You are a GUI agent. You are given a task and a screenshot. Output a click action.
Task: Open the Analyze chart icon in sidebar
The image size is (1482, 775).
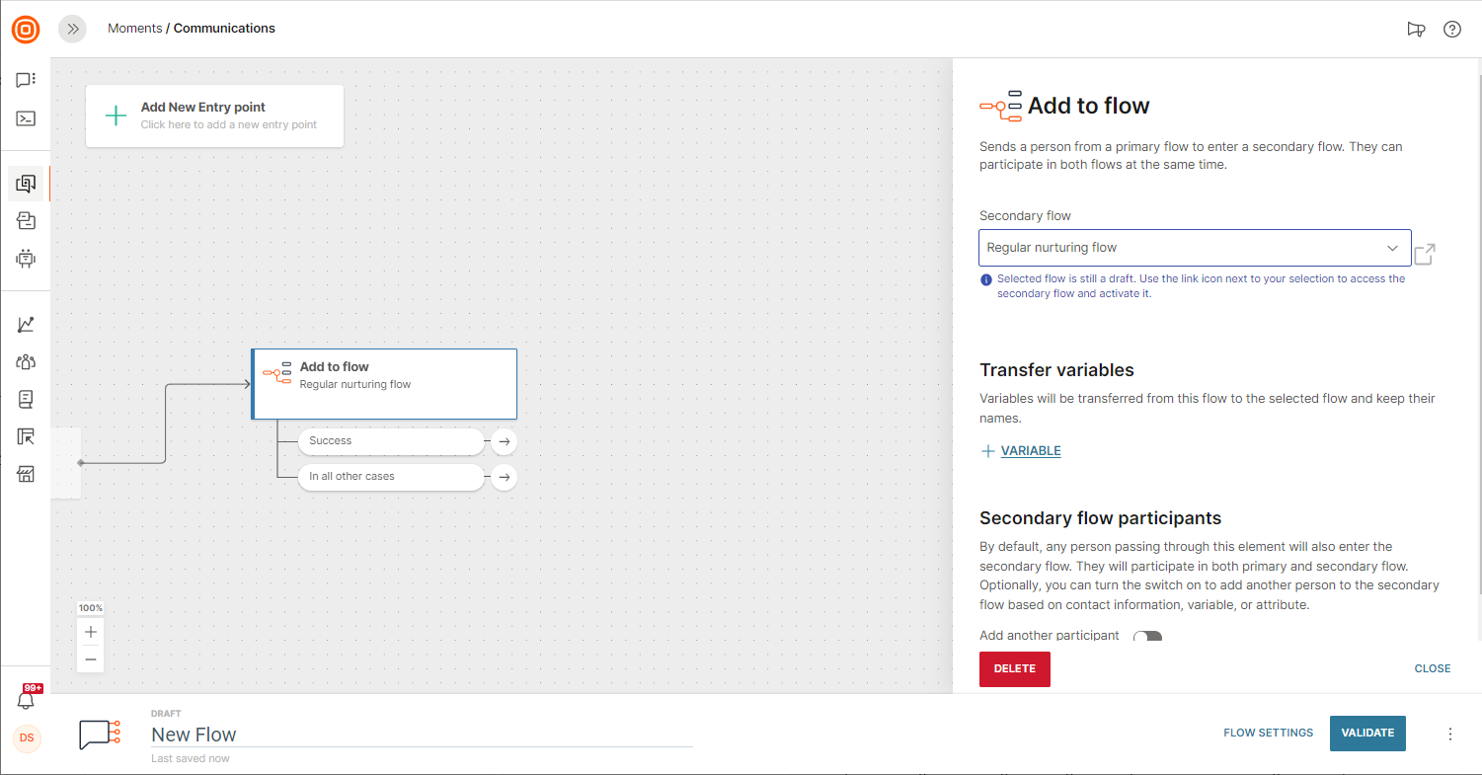click(x=26, y=324)
